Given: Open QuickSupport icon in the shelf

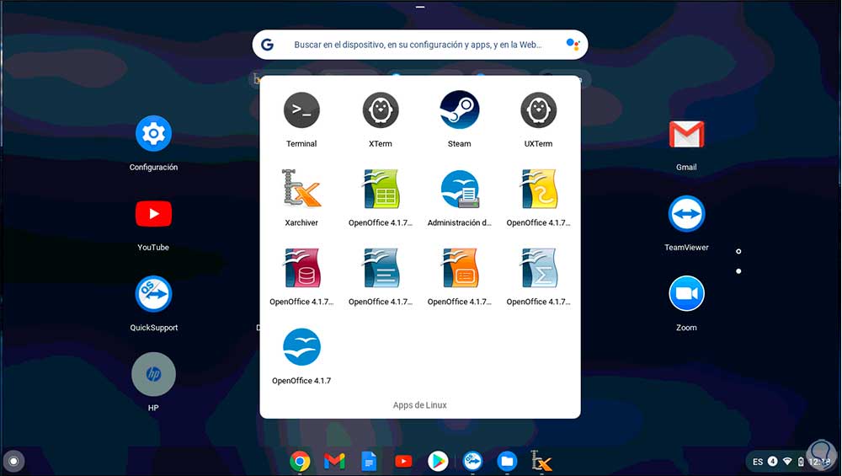Looking at the screenshot, I should [472, 462].
